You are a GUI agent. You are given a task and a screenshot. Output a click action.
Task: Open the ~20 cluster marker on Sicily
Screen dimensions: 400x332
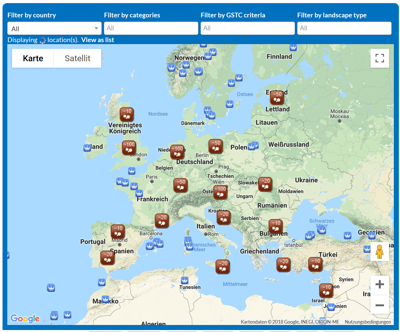coord(222,267)
